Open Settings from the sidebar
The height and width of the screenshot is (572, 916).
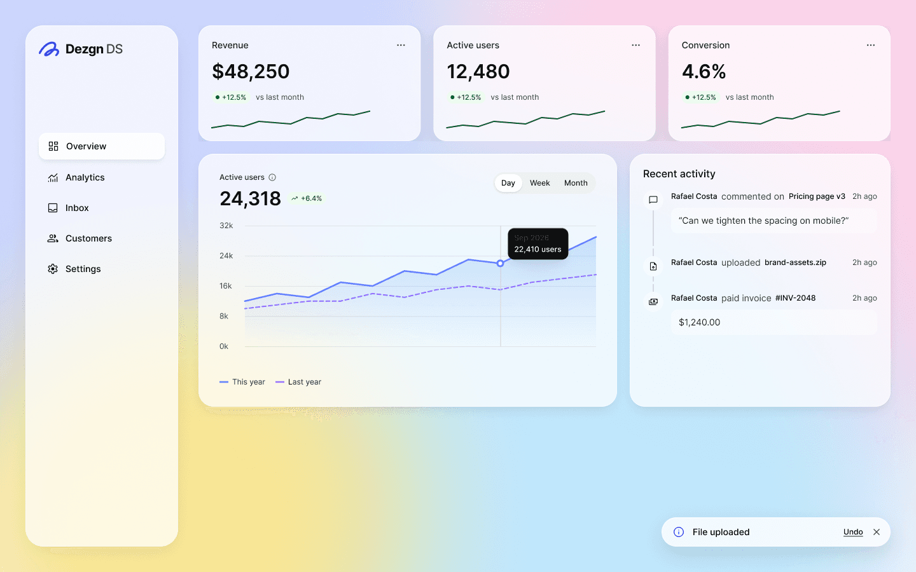102,269
